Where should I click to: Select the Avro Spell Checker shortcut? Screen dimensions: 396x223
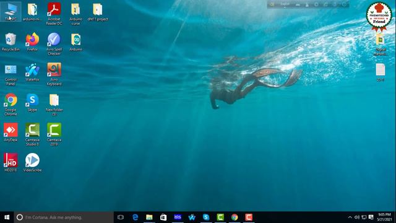tap(54, 44)
